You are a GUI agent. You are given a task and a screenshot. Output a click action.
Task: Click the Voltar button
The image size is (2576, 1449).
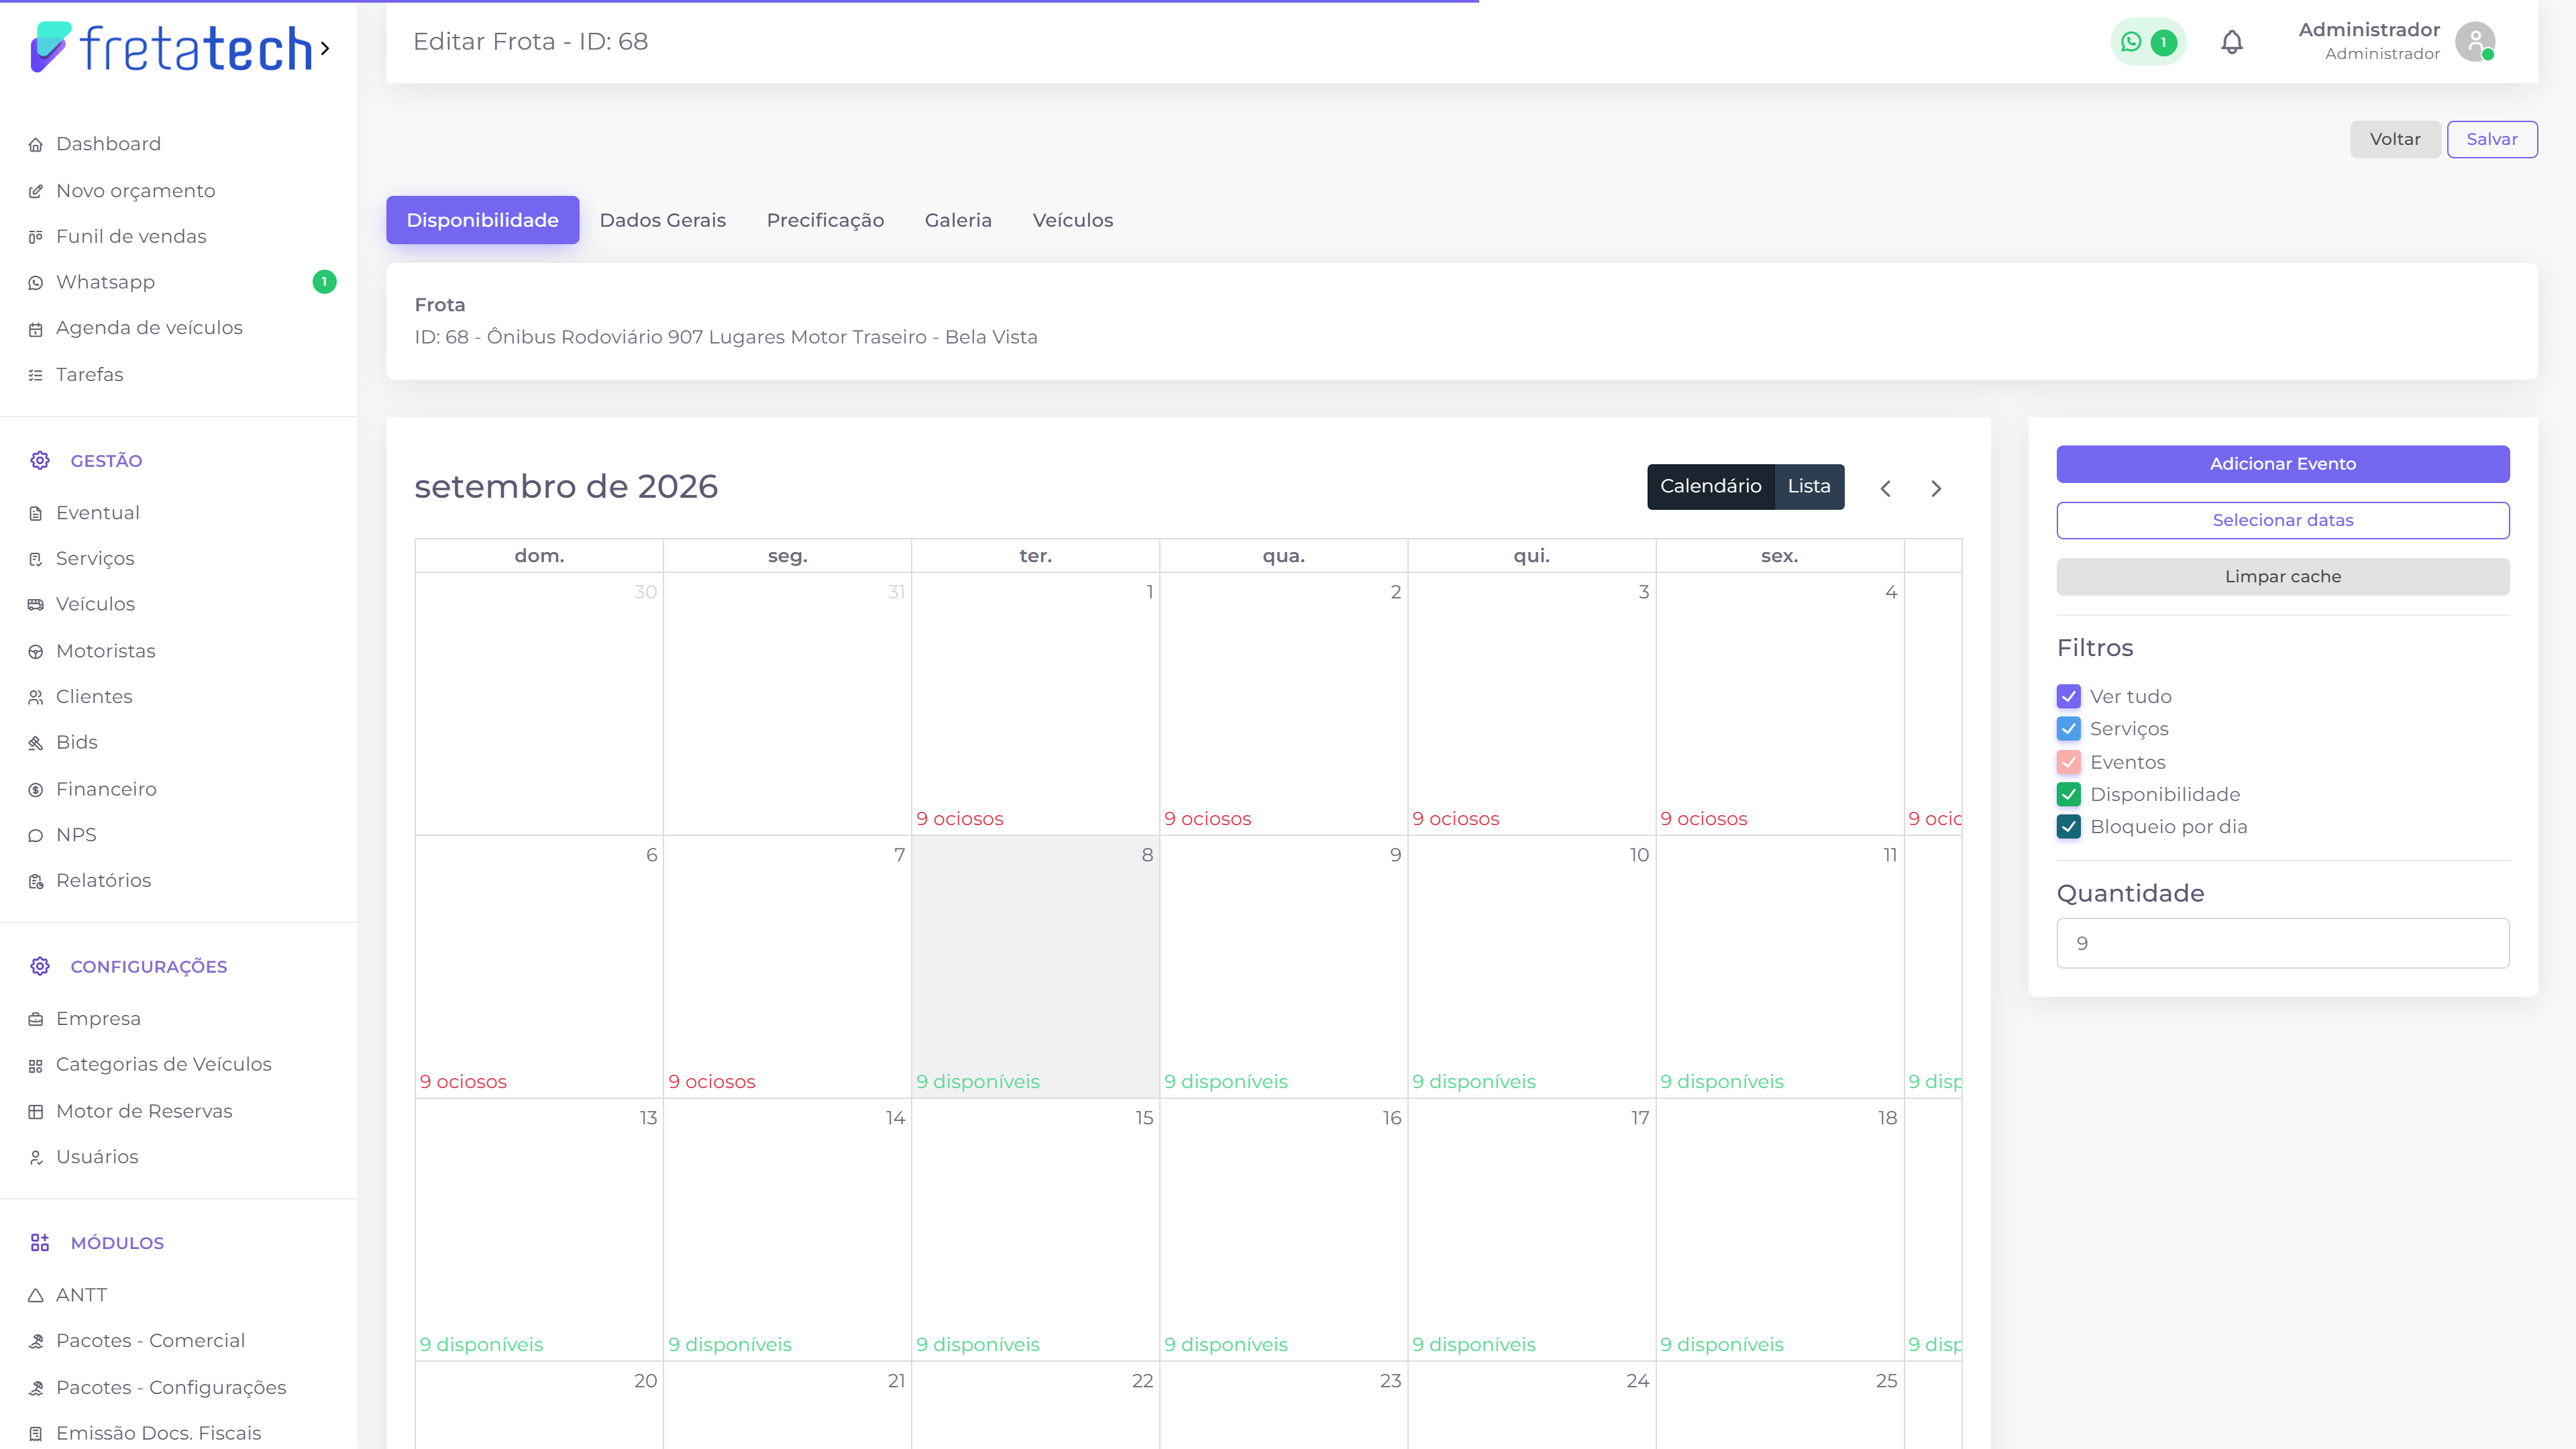[2395, 139]
